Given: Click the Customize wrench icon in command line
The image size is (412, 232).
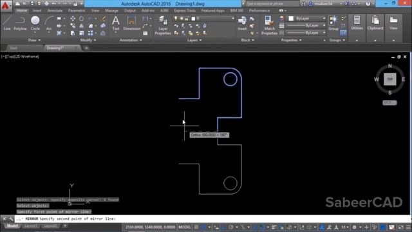Looking at the screenshot, I should coord(11,218).
